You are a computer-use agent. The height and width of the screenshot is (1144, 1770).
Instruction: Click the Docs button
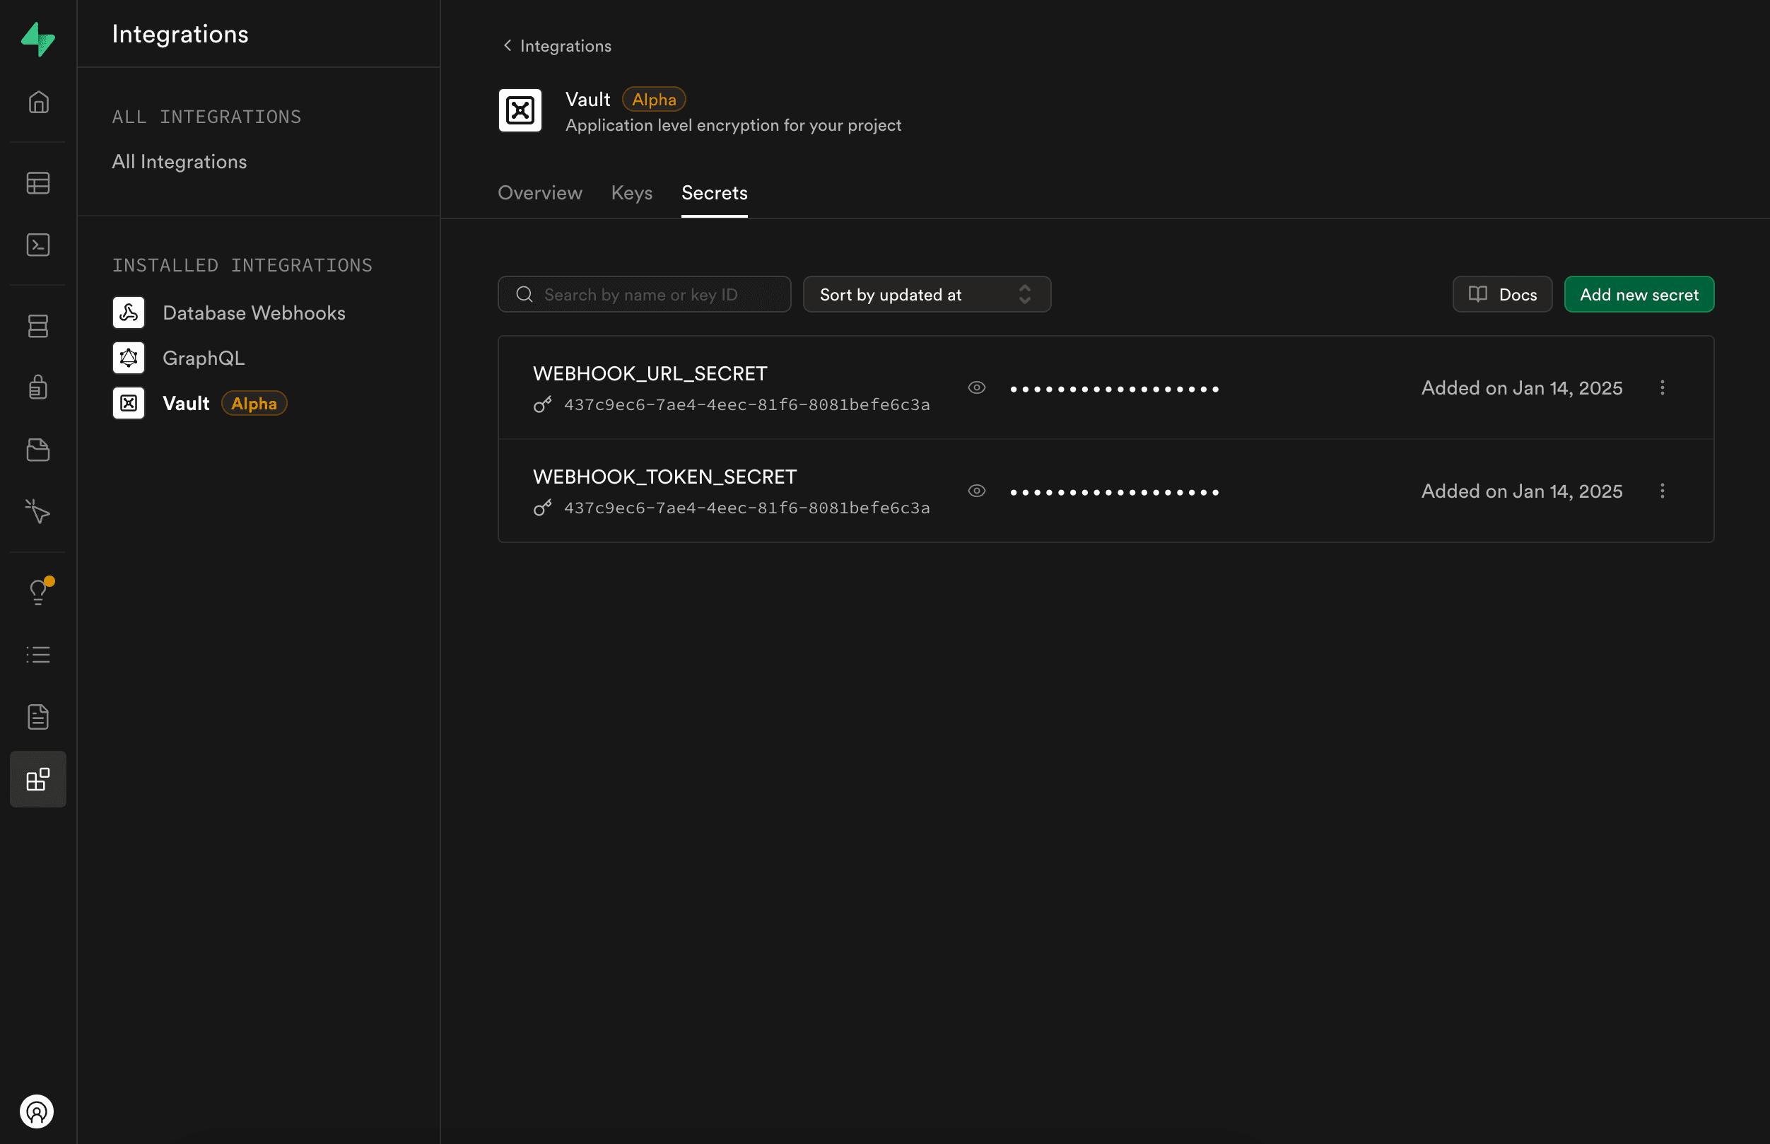point(1501,293)
